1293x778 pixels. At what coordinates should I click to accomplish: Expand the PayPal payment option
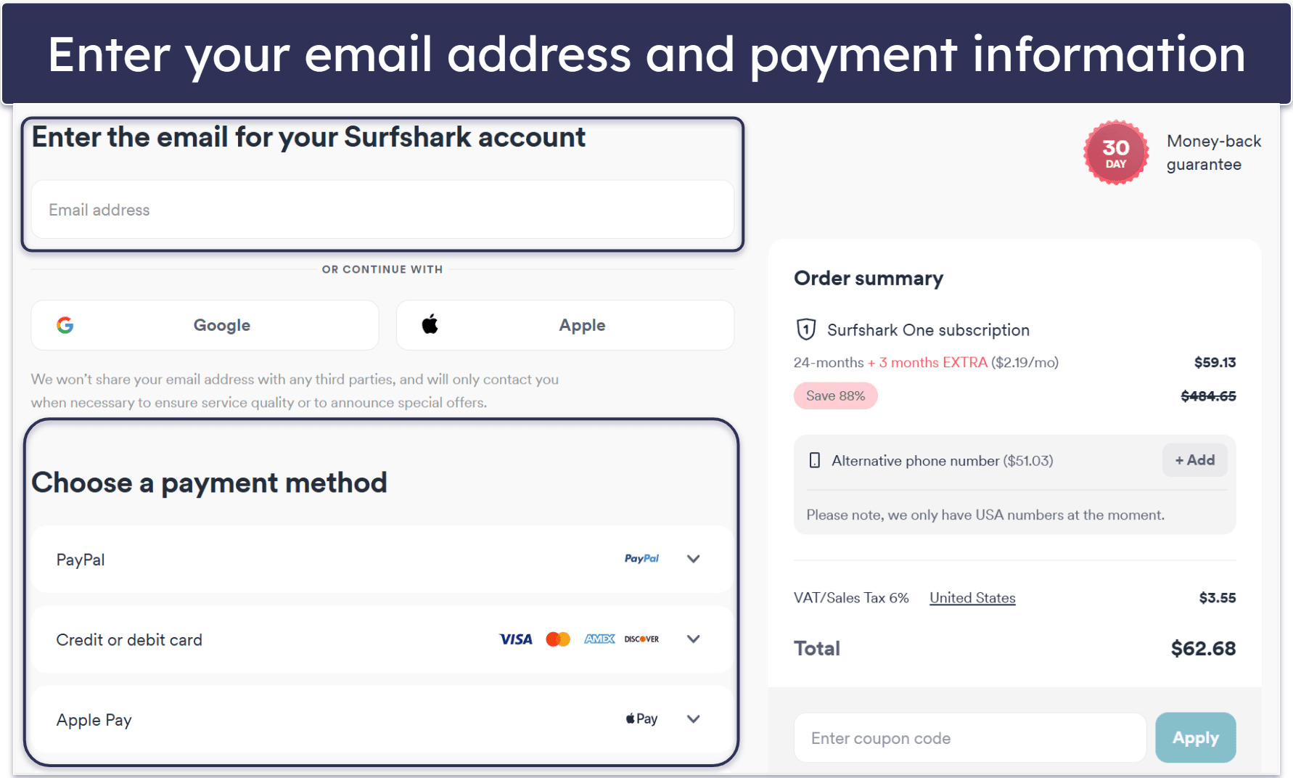pyautogui.click(x=693, y=559)
